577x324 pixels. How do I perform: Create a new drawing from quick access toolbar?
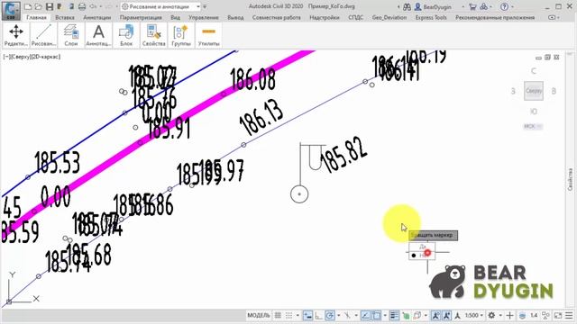(x=28, y=6)
